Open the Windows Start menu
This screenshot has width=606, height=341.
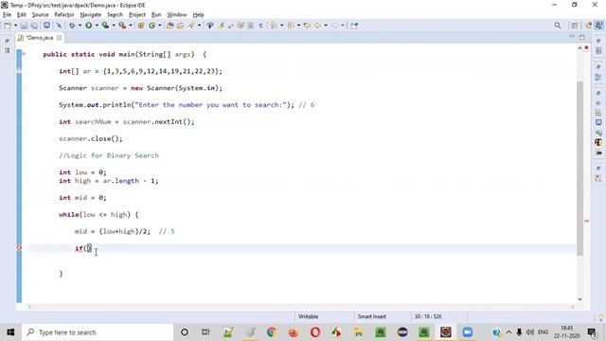(10, 332)
